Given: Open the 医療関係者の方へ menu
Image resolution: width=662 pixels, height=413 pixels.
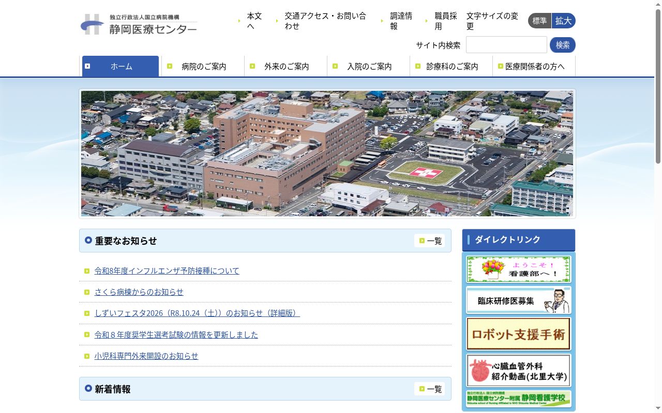Looking at the screenshot, I should [x=534, y=66].
